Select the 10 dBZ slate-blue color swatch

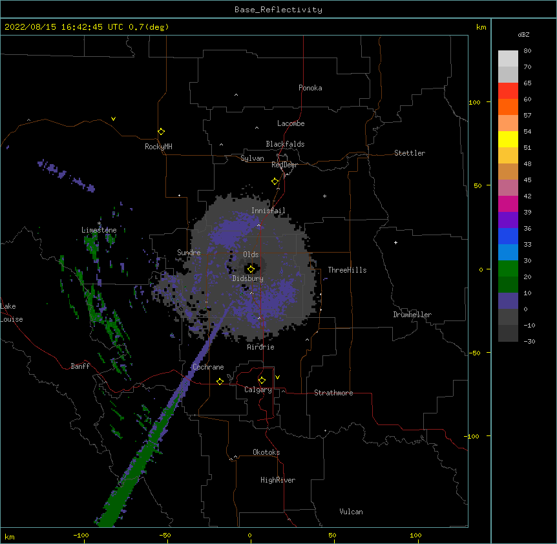coord(508,301)
